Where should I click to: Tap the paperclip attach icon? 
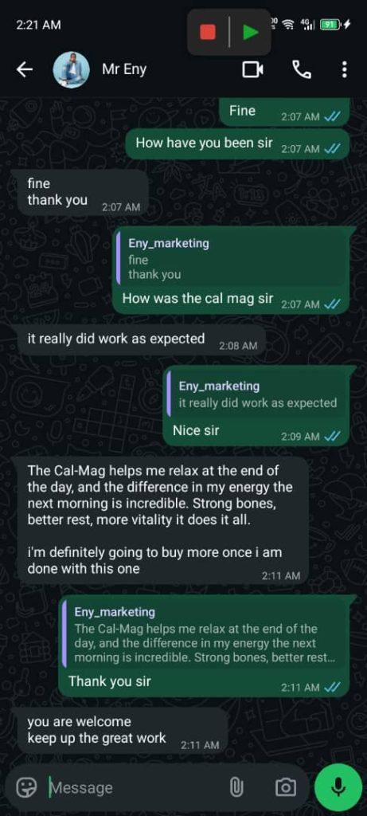click(236, 787)
